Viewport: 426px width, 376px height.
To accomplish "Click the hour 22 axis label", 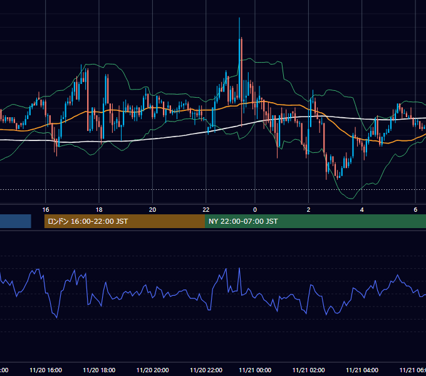I will point(206,210).
